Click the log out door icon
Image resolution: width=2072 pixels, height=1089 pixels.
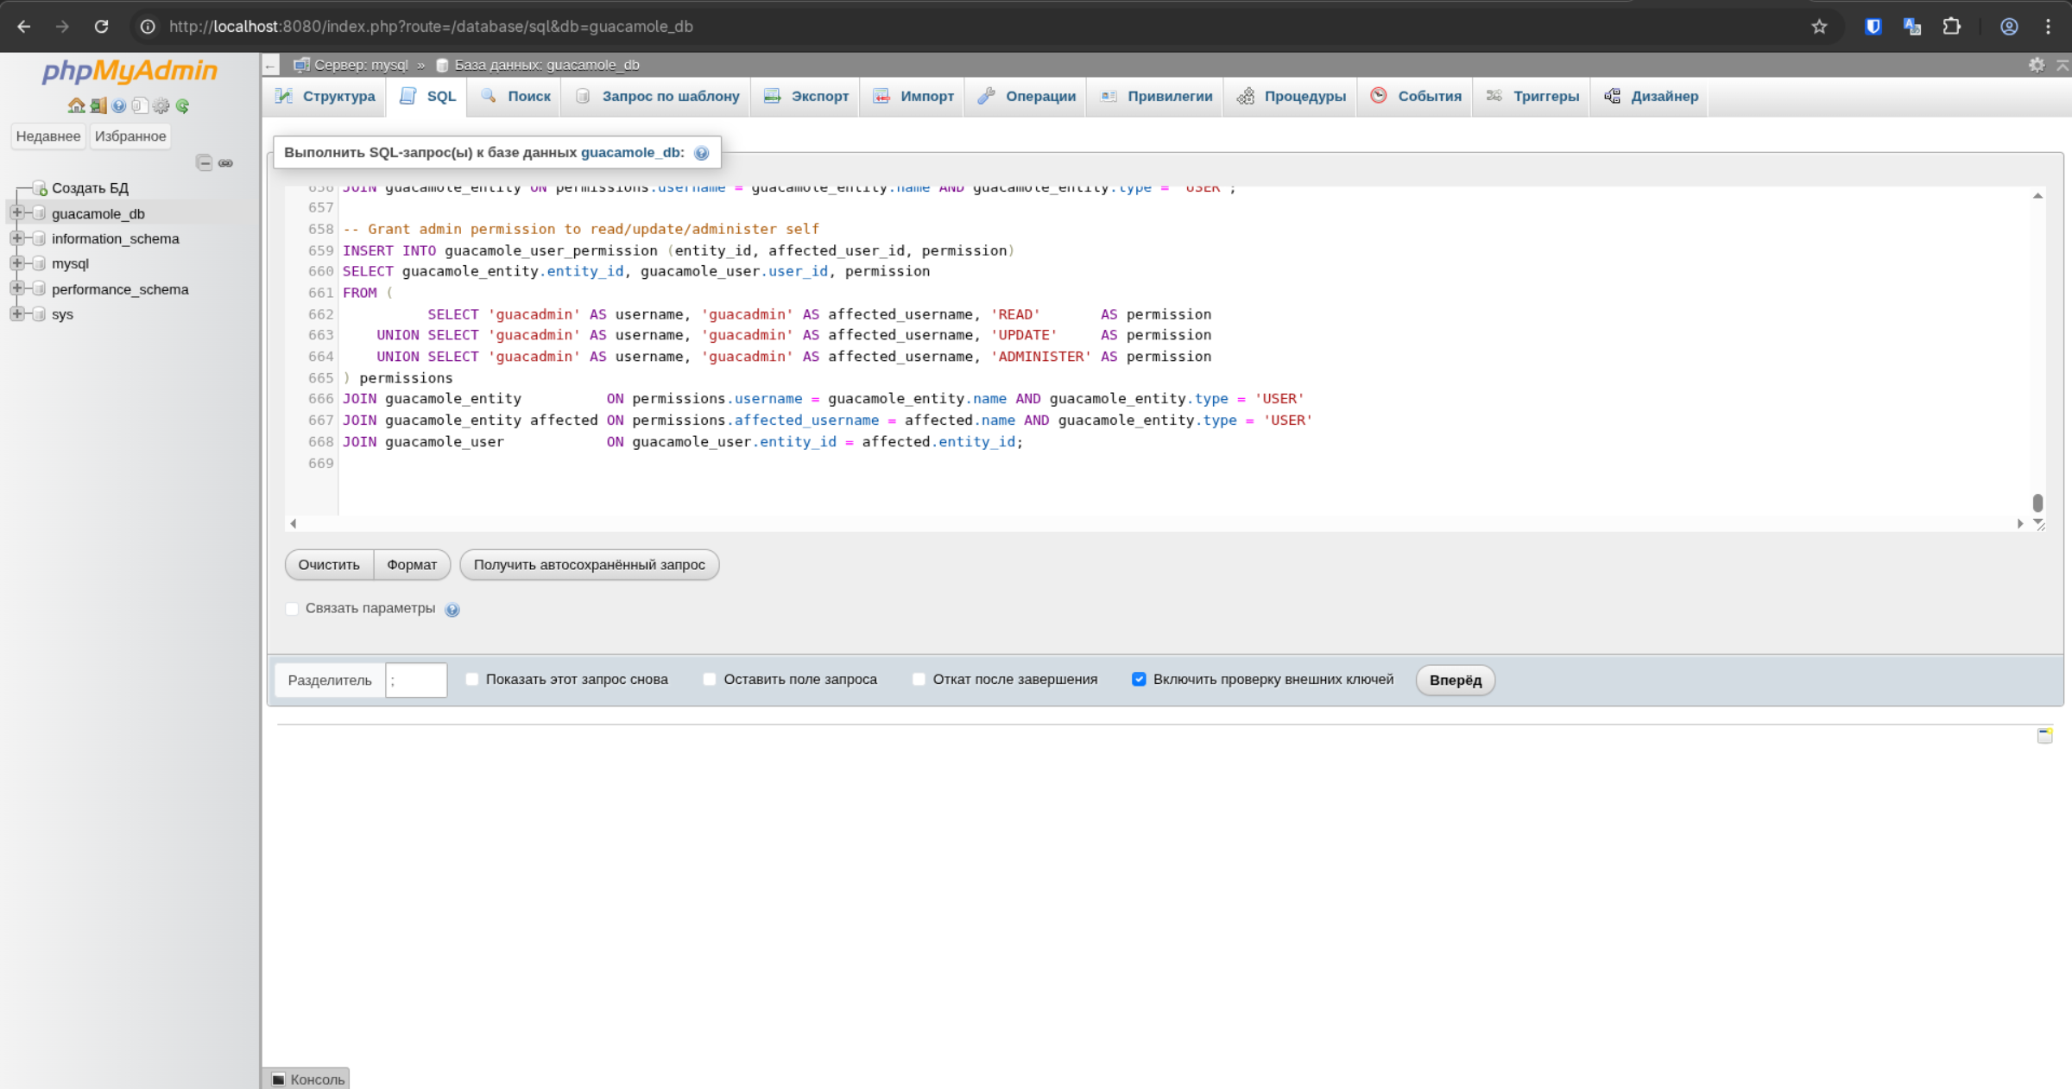(x=98, y=105)
